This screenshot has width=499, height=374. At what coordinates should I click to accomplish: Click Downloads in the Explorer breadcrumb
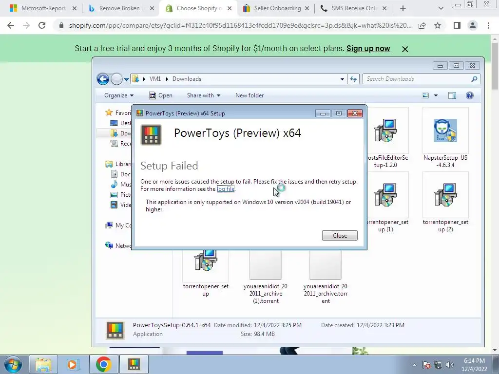pyautogui.click(x=187, y=79)
